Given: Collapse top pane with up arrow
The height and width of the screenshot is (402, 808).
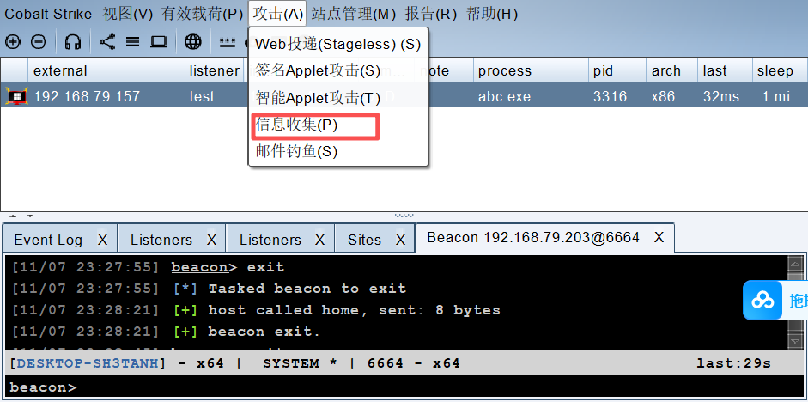Looking at the screenshot, I should click(14, 216).
